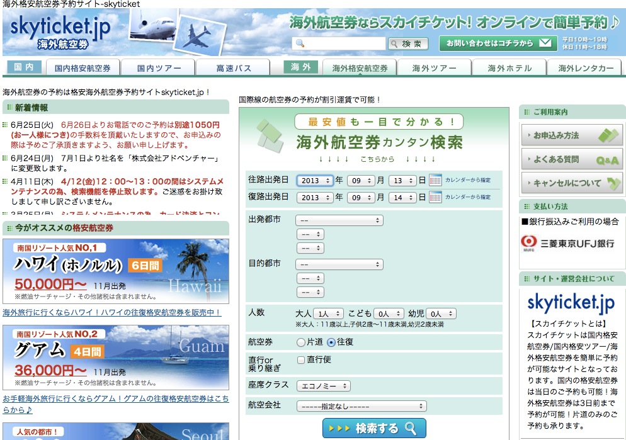Open 往路出発日 month dropdown showing 09
Screen dimensions: 626x440
[361, 181]
